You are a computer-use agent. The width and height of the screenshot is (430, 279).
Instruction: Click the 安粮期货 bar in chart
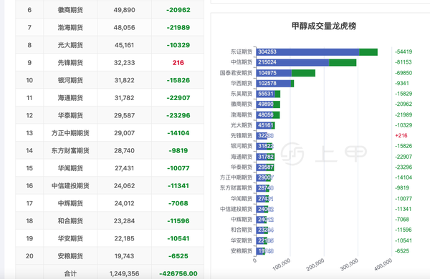click(x=261, y=251)
